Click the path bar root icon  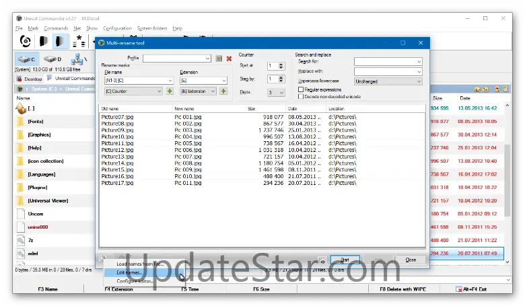20,89
